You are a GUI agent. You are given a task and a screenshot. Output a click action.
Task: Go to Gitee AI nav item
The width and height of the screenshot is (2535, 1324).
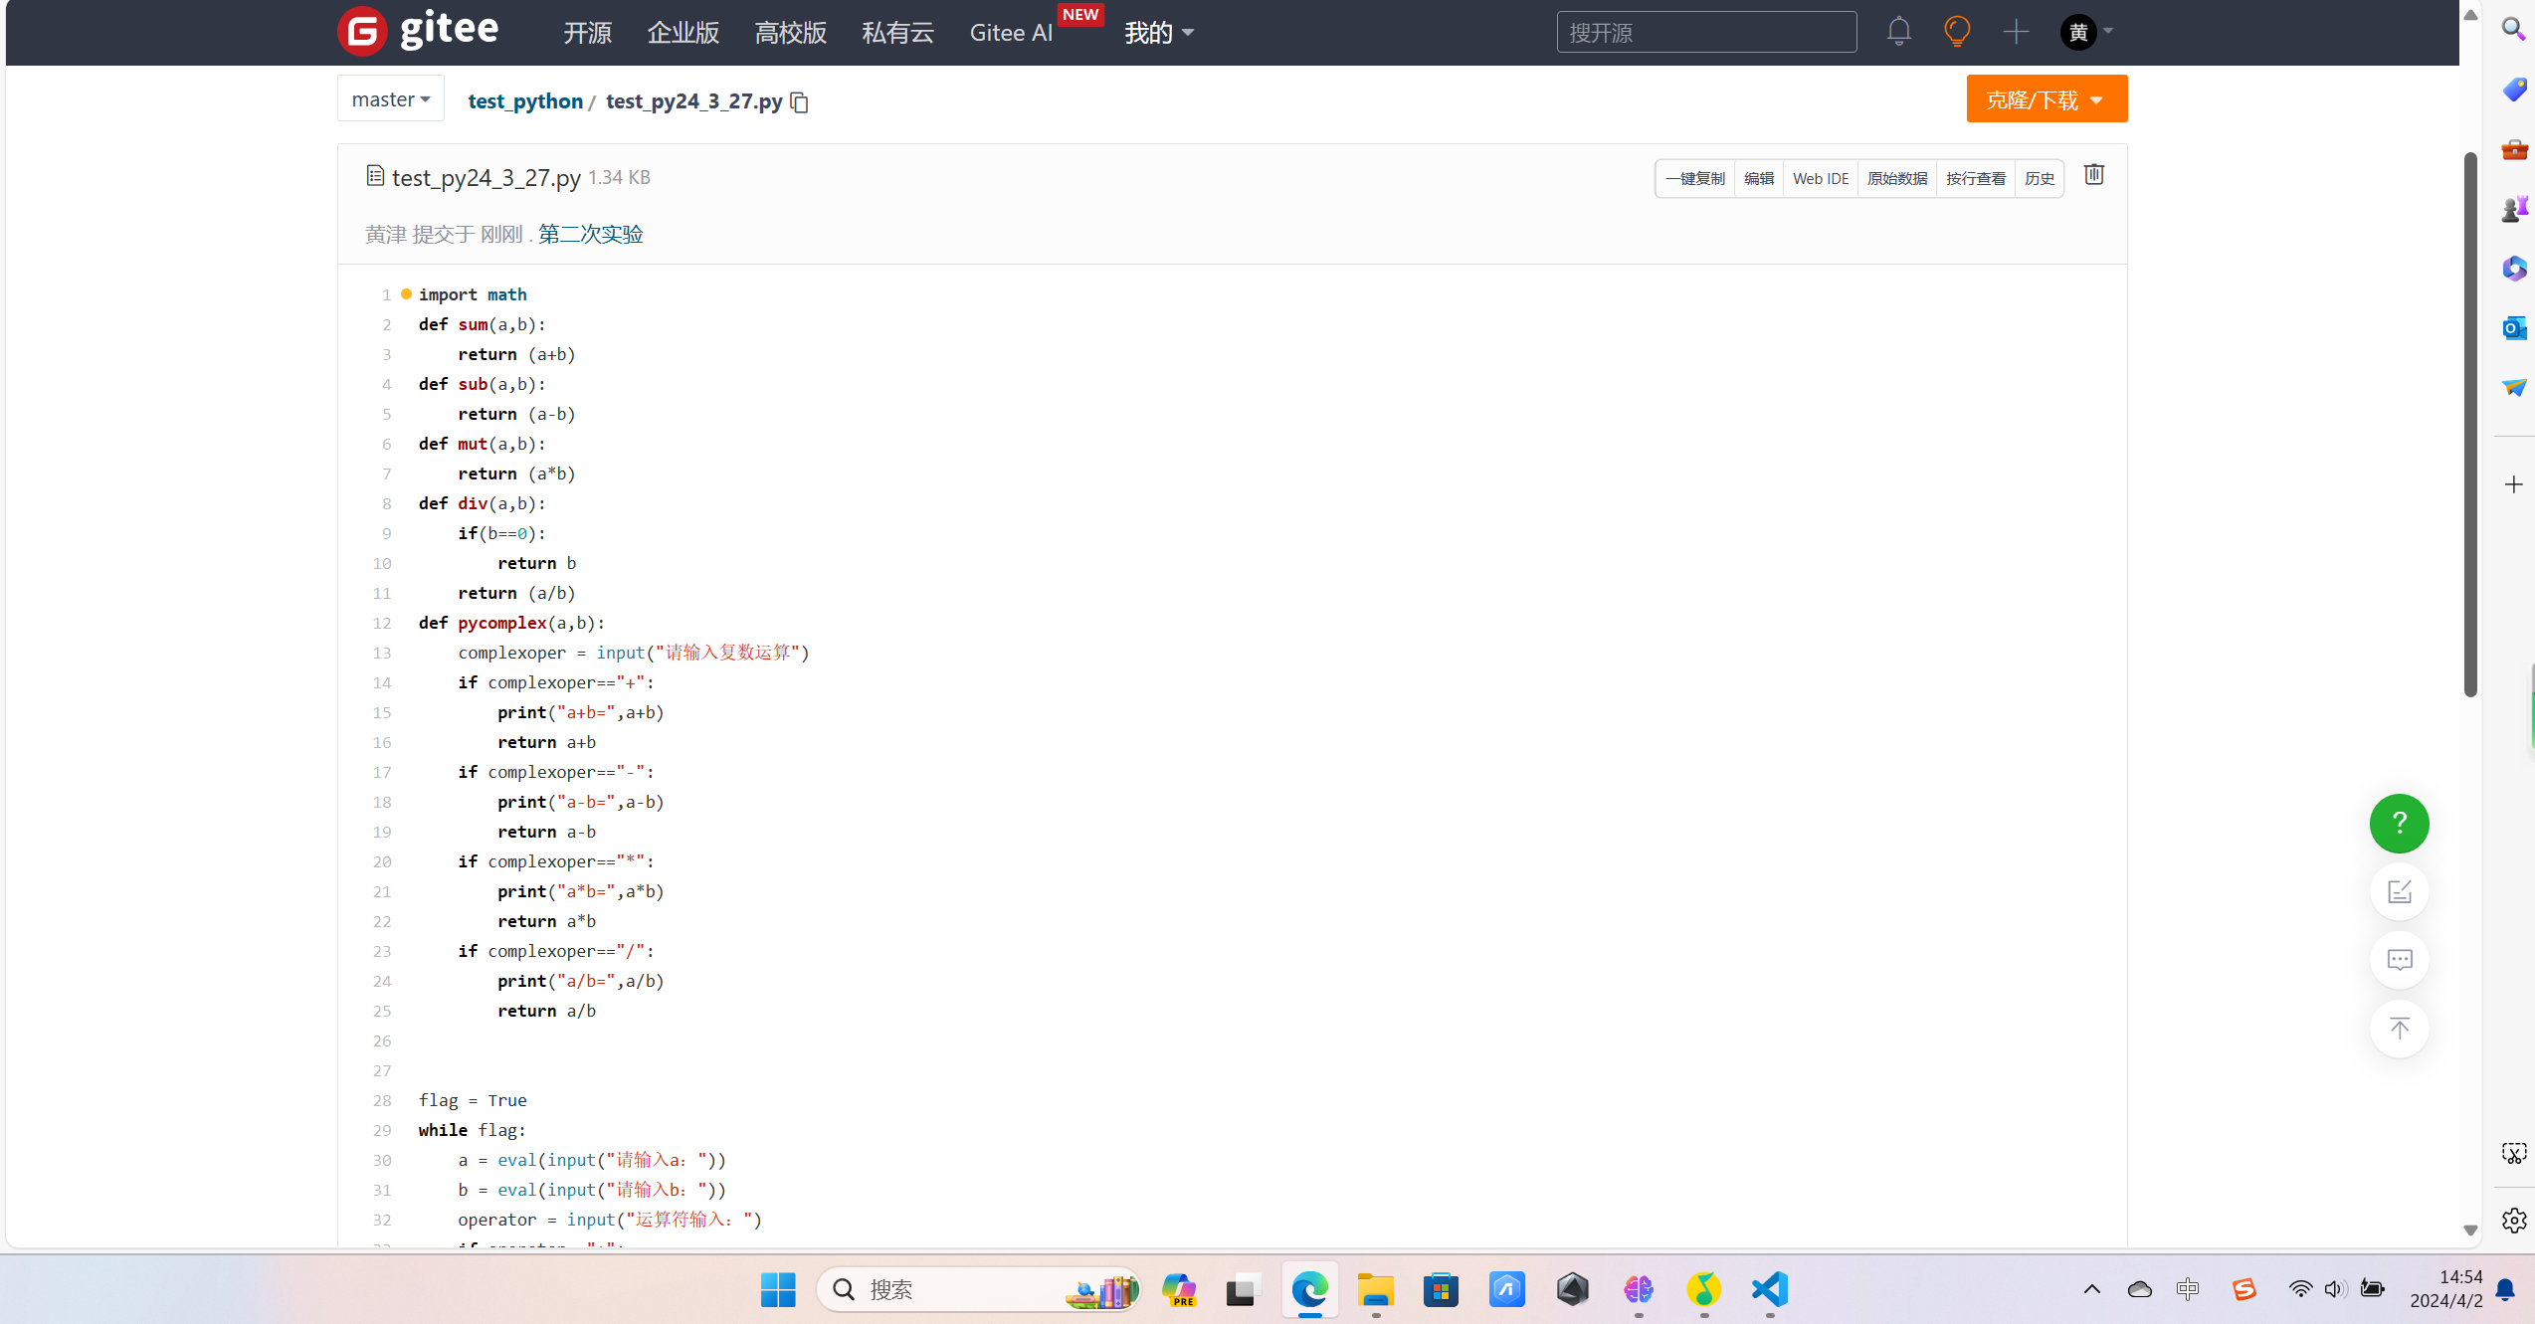(1010, 33)
